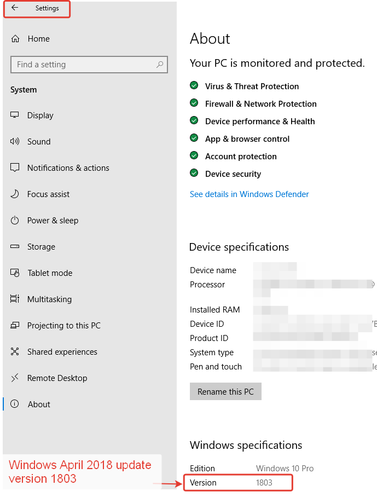
Task: Select Focus assist in sidebar
Action: pos(48,194)
